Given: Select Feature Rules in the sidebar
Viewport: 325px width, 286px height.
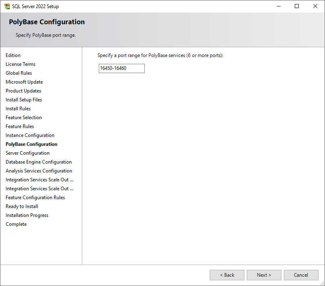Looking at the screenshot, I should [x=19, y=126].
